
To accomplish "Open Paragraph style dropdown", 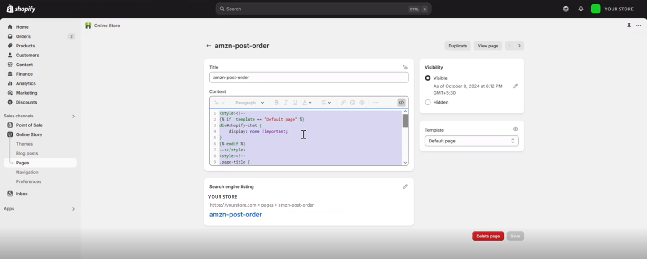I will [x=250, y=103].
